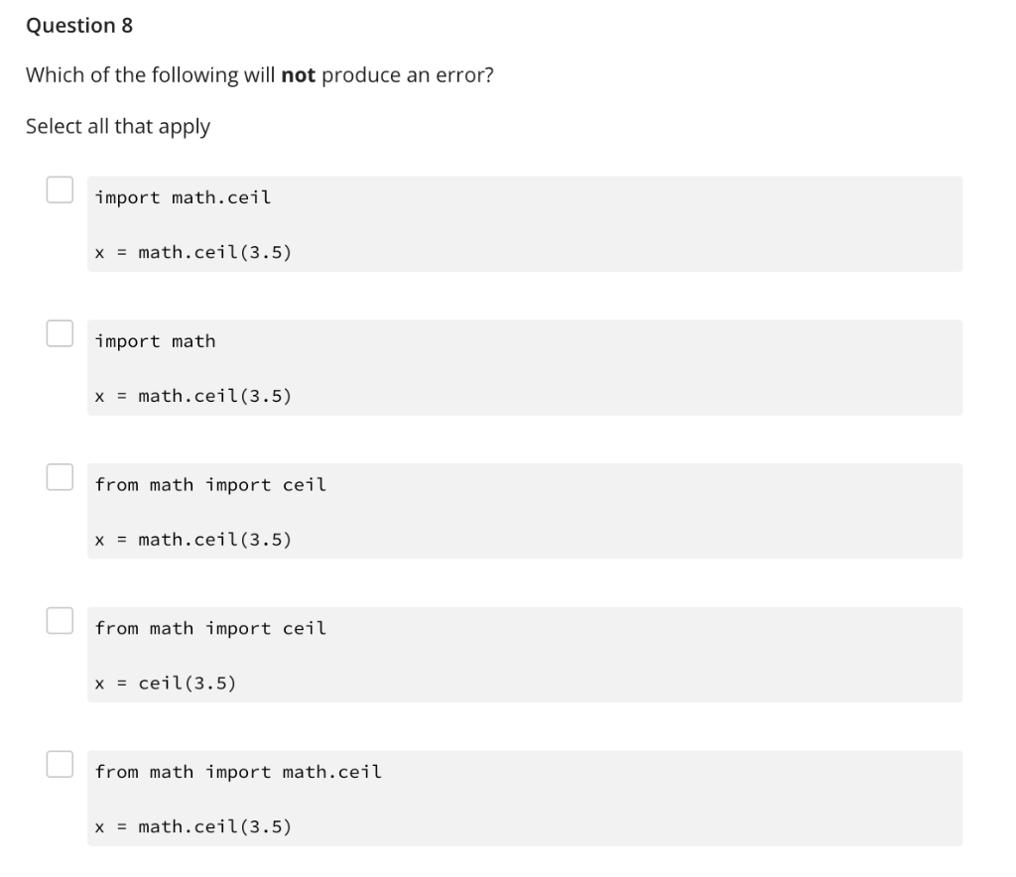Screen dimensions: 1016x877
Task: Enable checkbox for the 'x = ceil(3.5)' option
Action: point(60,620)
